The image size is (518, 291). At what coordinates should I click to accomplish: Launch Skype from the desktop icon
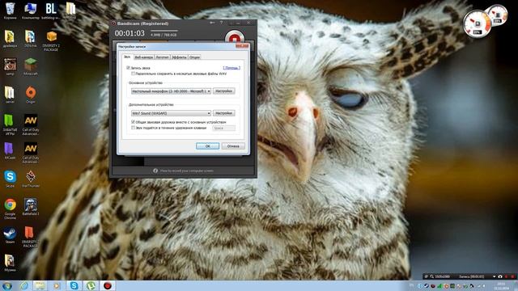click(10, 179)
